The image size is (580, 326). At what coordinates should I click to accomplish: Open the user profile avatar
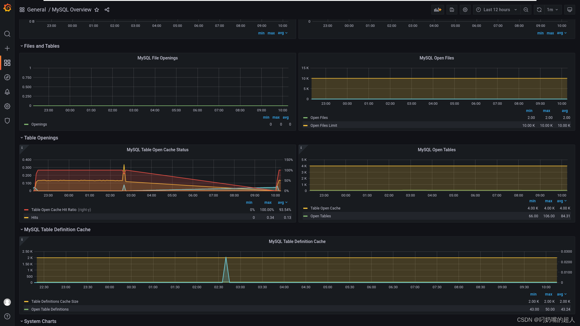click(7, 302)
